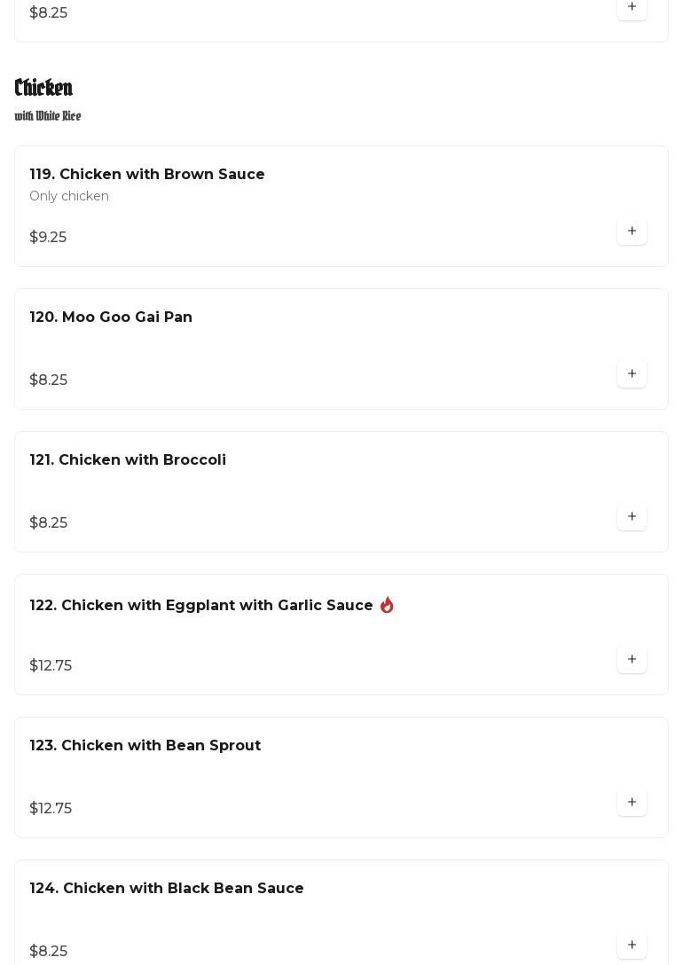Open 122. Chicken with Eggplant with Garlic Sauce

click(x=201, y=606)
